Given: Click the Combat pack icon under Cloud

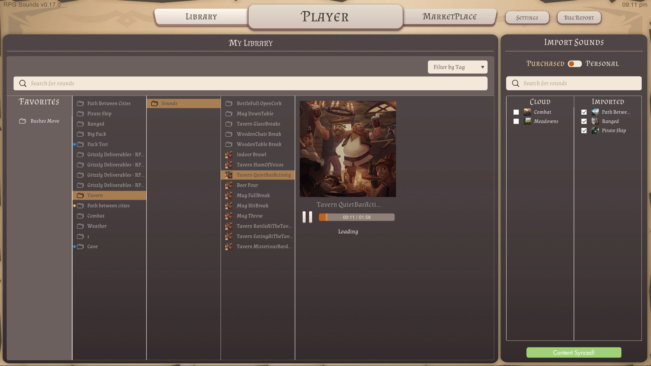Looking at the screenshot, I should pyautogui.click(x=527, y=112).
